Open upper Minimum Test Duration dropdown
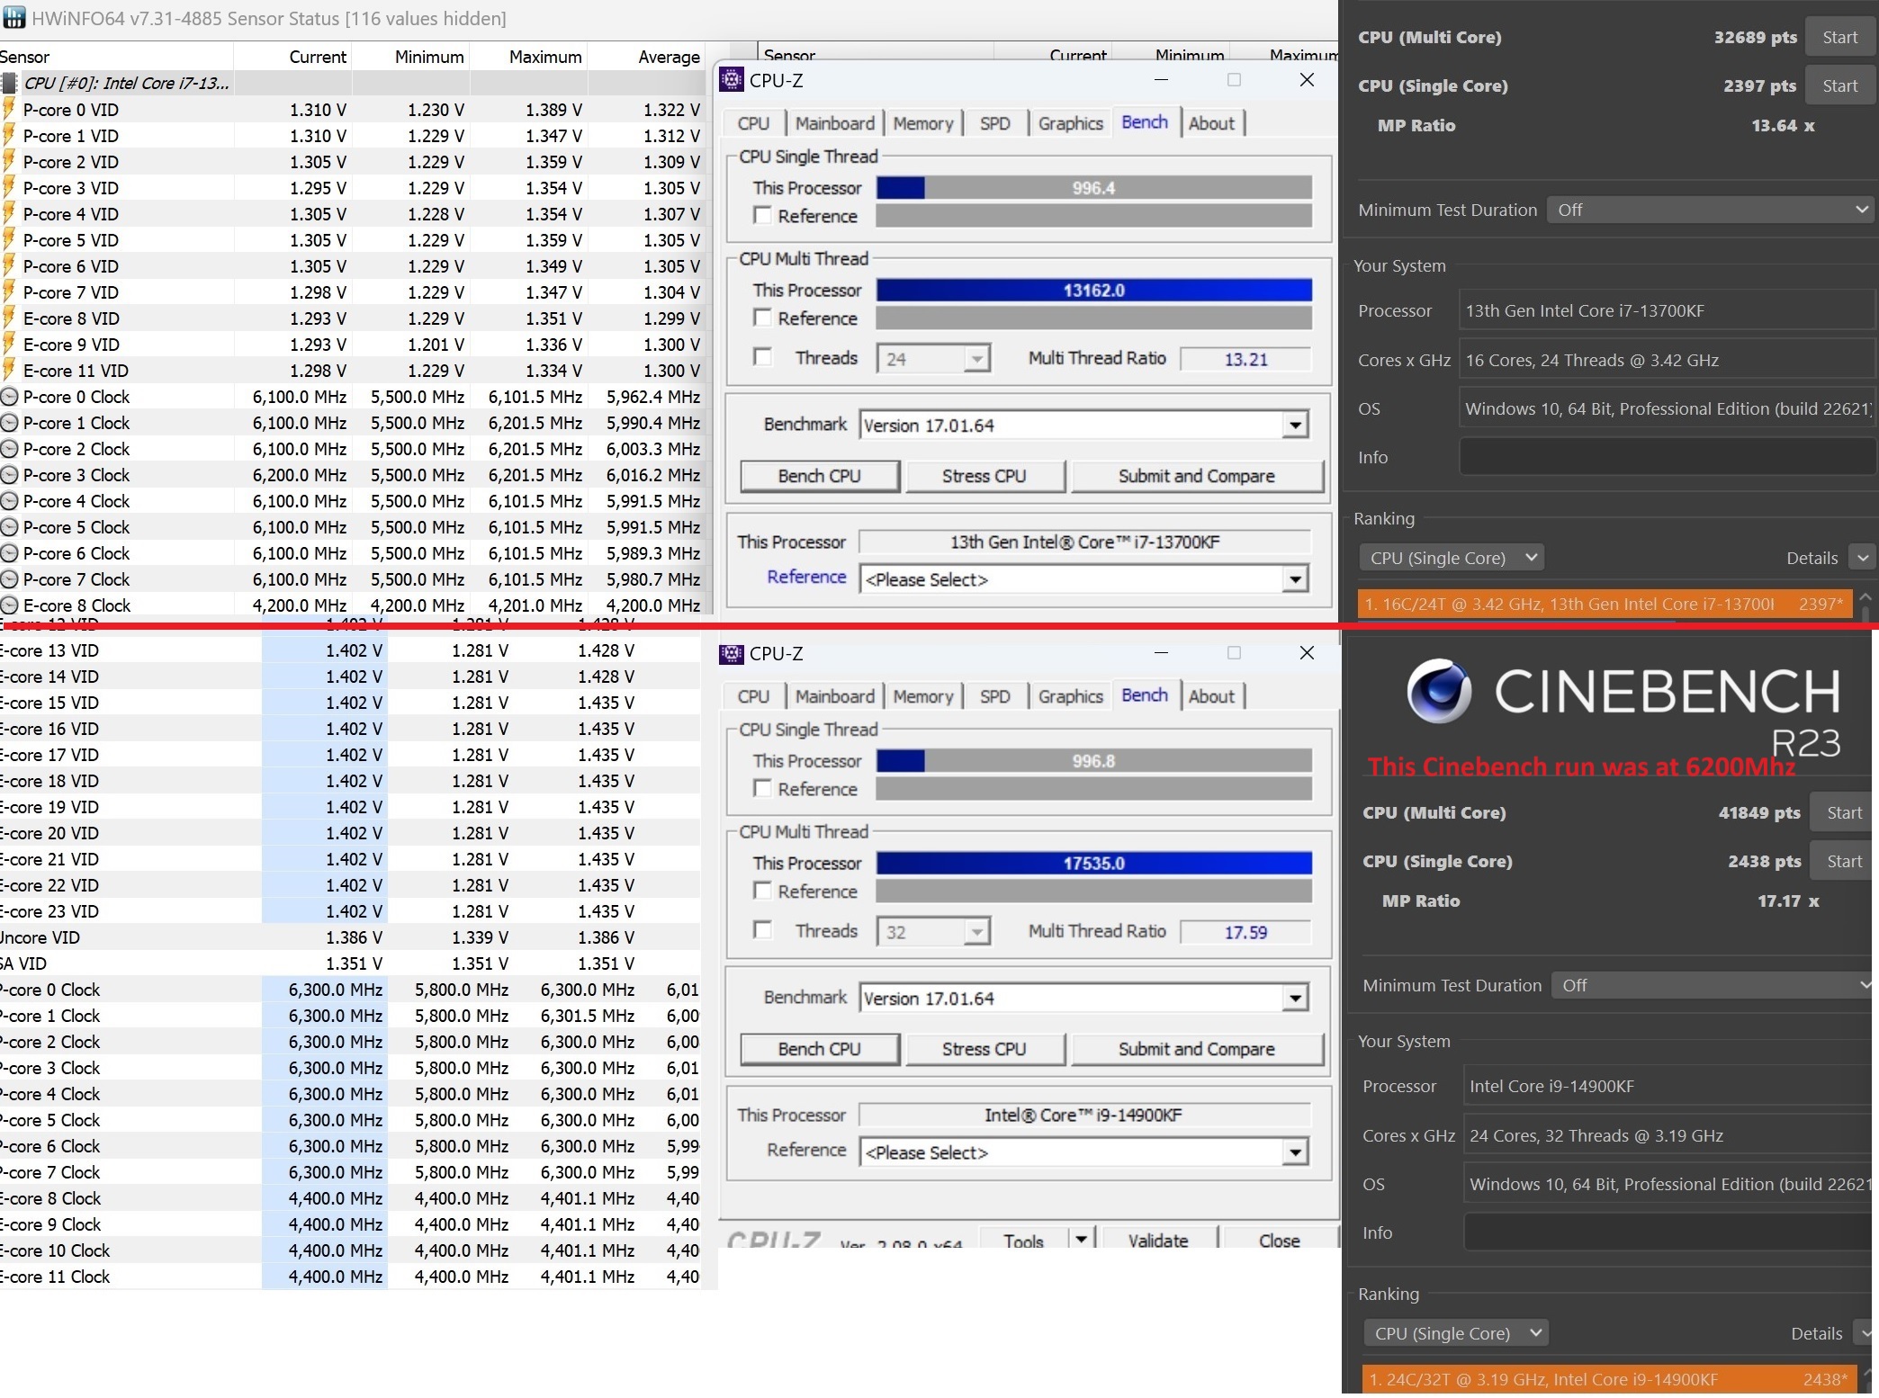 [1710, 210]
